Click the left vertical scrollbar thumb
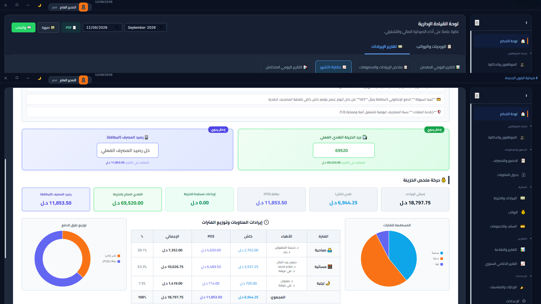The width and height of the screenshot is (541, 304). (x=5, y=209)
